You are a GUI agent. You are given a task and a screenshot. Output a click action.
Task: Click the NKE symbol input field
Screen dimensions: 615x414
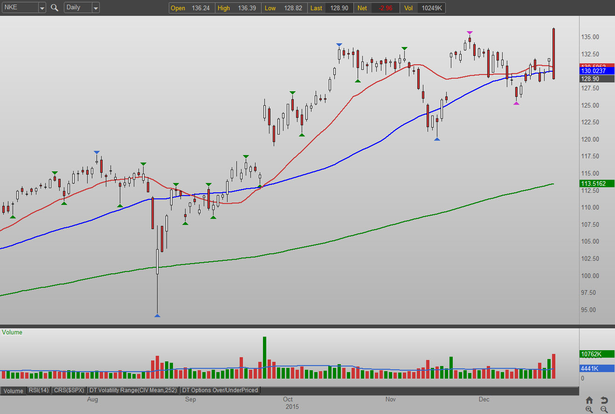pos(20,8)
